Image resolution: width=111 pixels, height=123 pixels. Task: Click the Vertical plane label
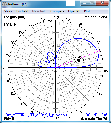96,17
